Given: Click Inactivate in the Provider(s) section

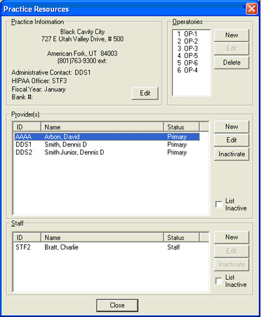Looking at the screenshot, I should coord(232,154).
